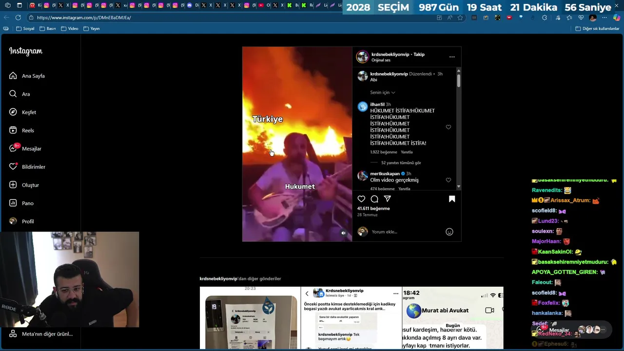Open Profil avatar in sidebar

click(x=13, y=221)
